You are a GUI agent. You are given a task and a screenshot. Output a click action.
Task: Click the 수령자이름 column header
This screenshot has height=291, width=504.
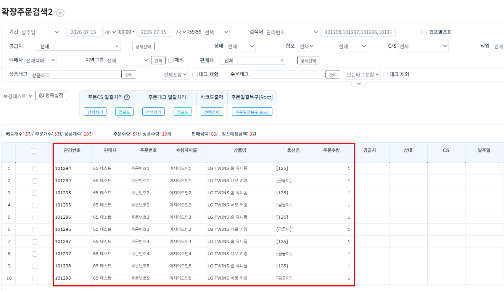pyautogui.click(x=187, y=150)
